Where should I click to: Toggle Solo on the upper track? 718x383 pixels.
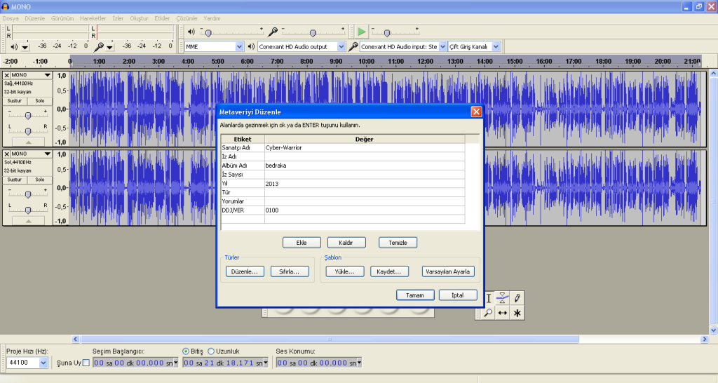pyautogui.click(x=40, y=101)
